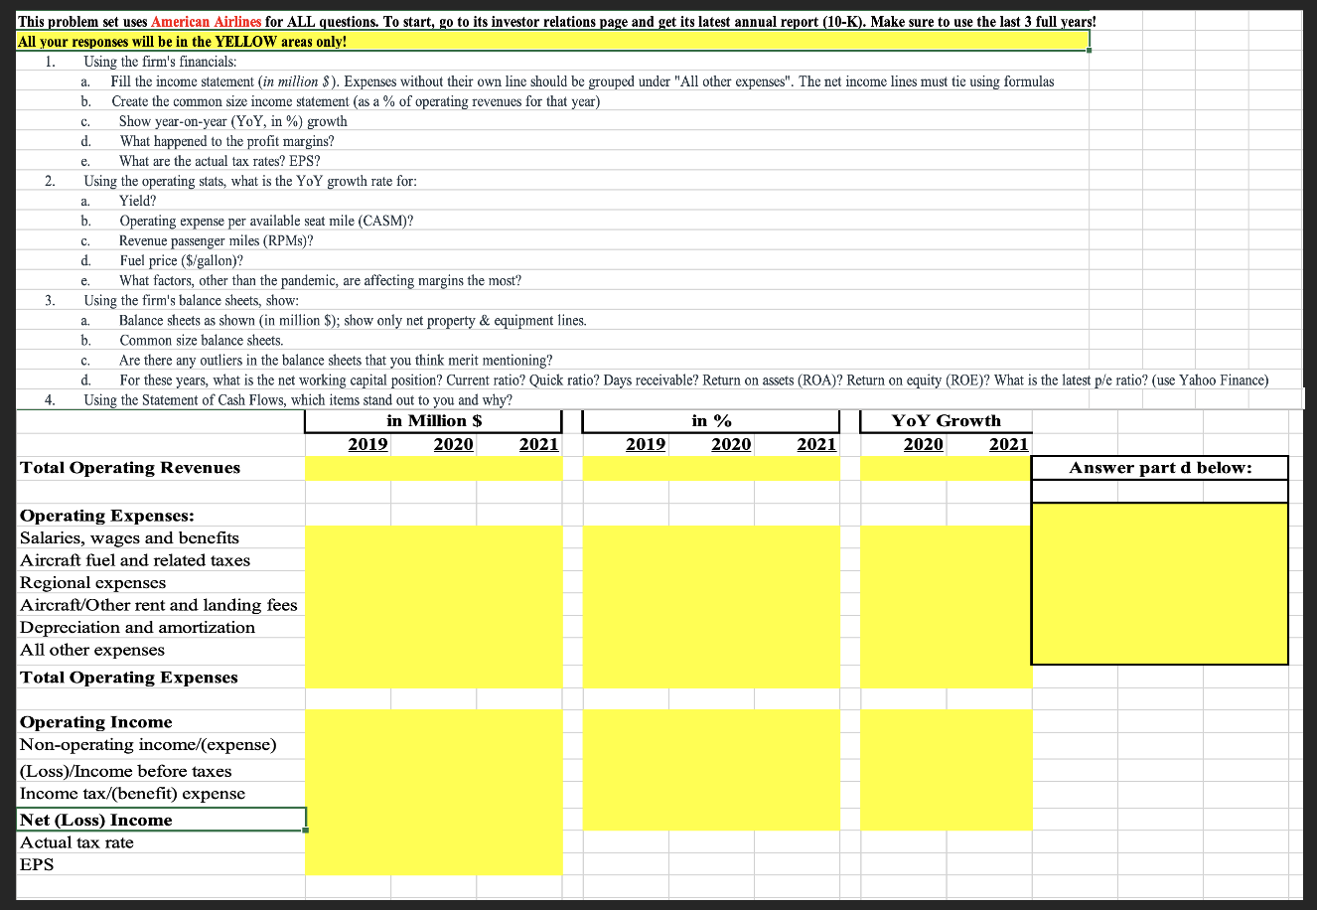This screenshot has height=910, width=1317.
Task: Click the 'Answer part d below:' cell
Action: click(x=1158, y=467)
